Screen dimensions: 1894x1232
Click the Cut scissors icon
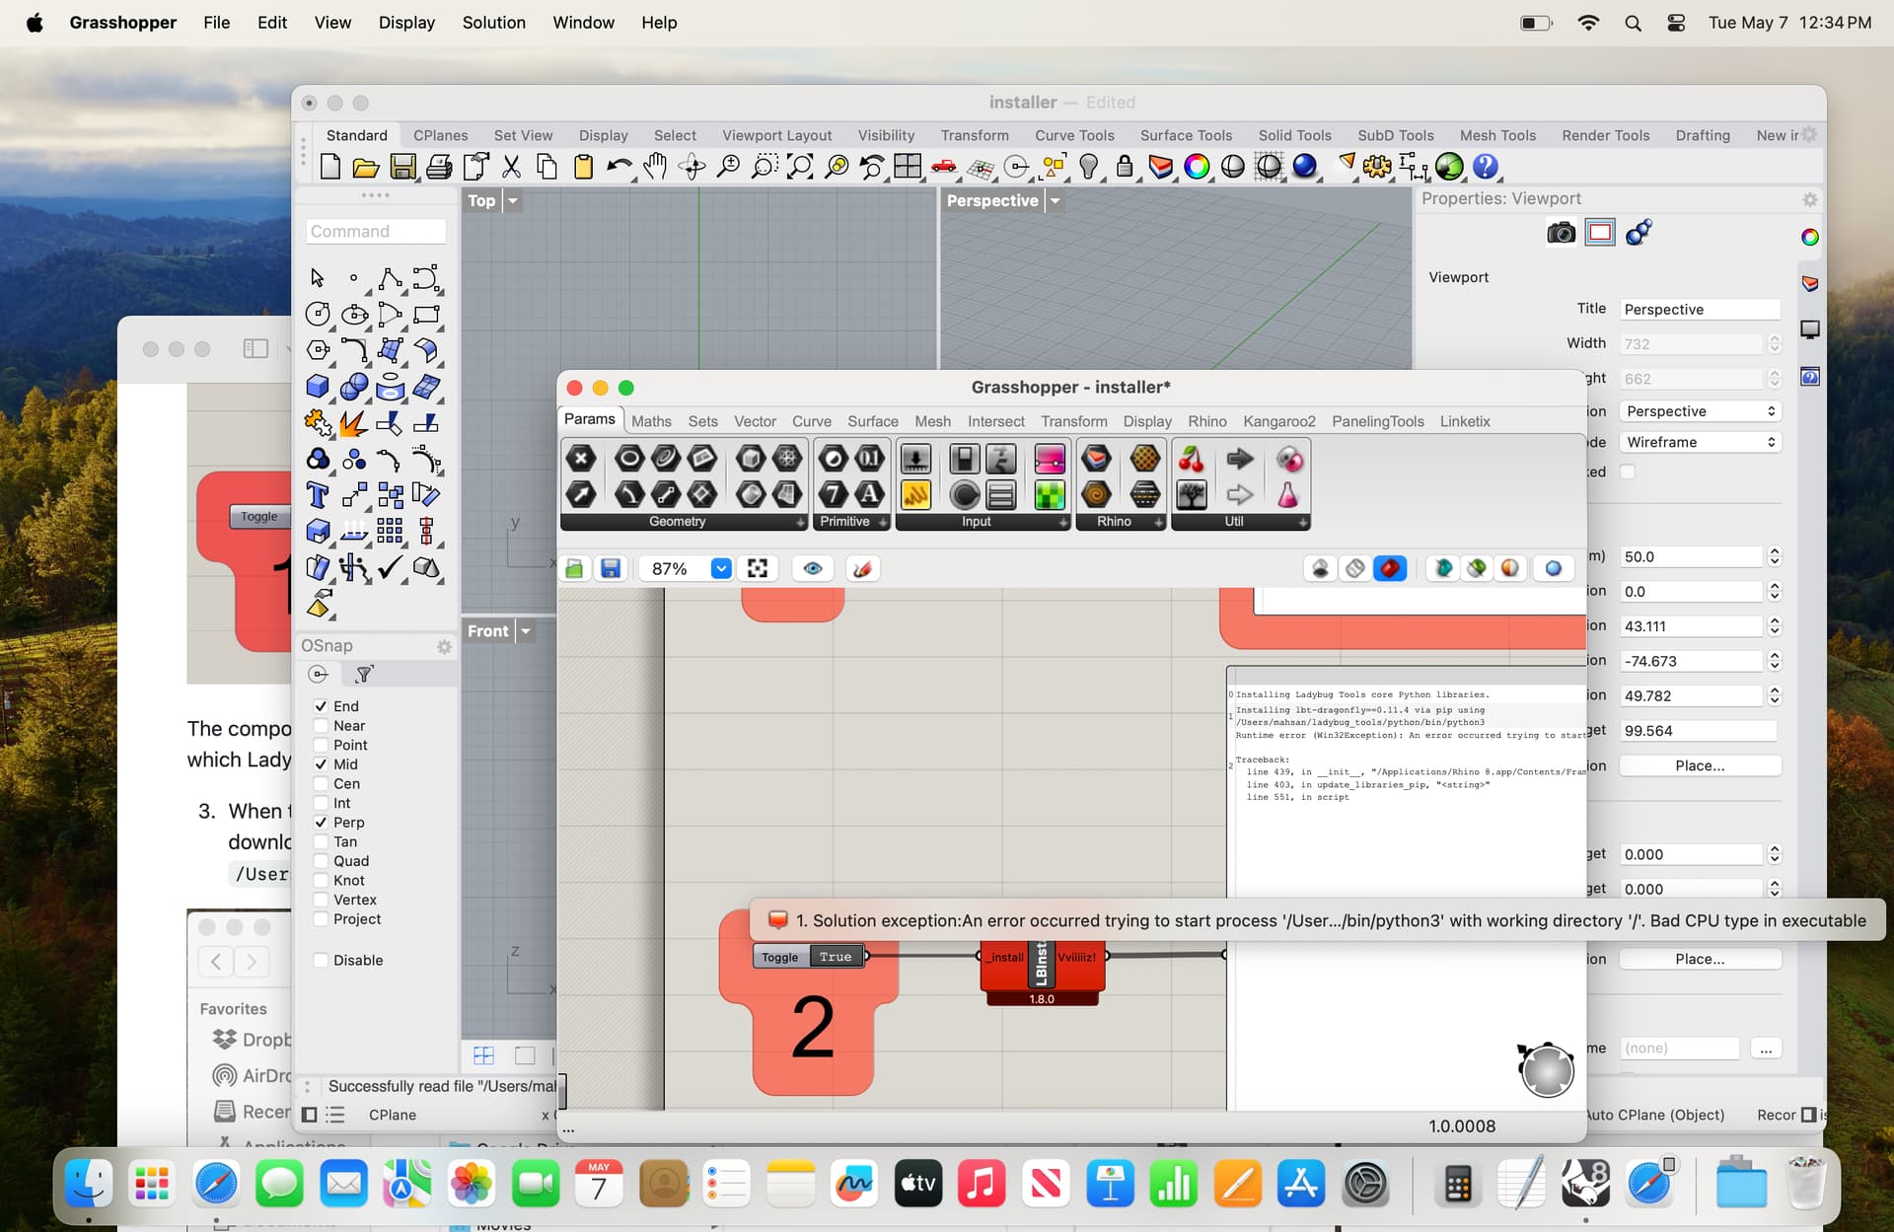point(511,167)
